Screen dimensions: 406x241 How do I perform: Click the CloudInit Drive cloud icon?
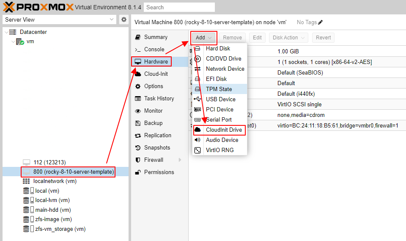tap(198, 130)
